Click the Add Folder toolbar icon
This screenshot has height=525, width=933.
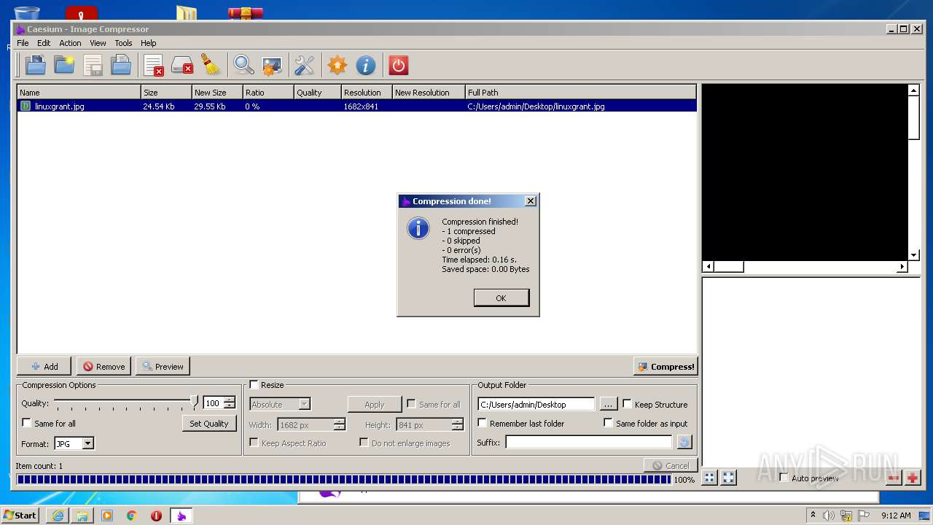pyautogui.click(x=64, y=66)
